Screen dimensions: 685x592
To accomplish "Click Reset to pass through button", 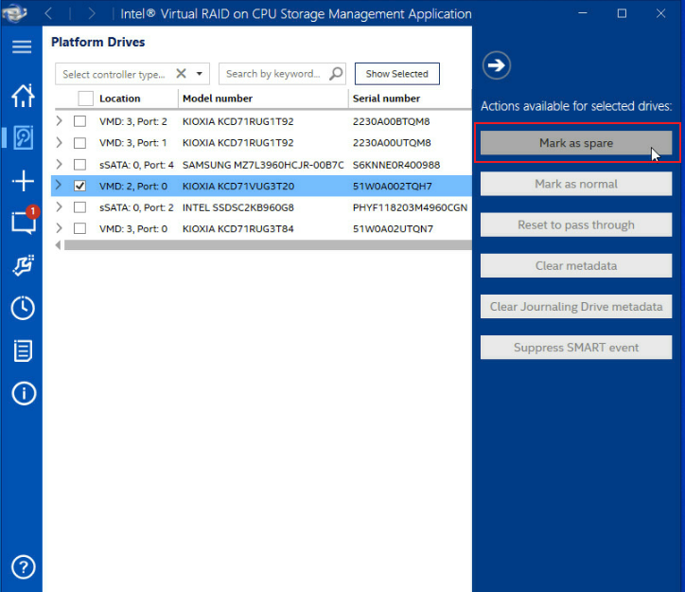I will (x=576, y=224).
